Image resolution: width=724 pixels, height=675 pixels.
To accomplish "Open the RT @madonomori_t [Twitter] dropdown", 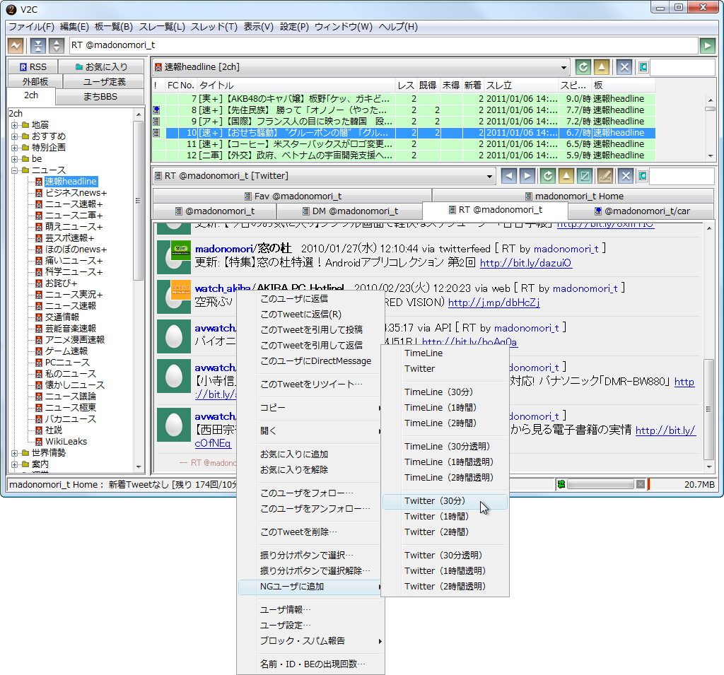I will [x=489, y=177].
